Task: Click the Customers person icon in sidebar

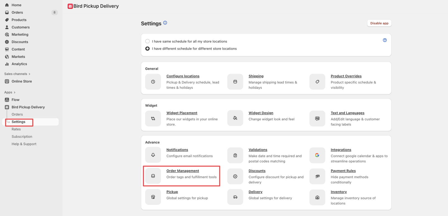Action: (x=7, y=27)
